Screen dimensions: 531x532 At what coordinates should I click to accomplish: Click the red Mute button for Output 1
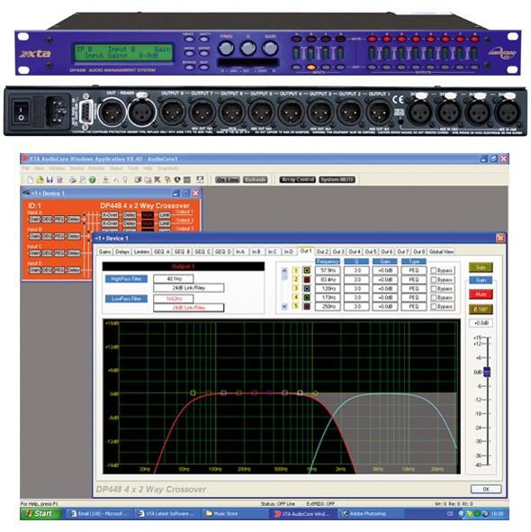click(481, 294)
